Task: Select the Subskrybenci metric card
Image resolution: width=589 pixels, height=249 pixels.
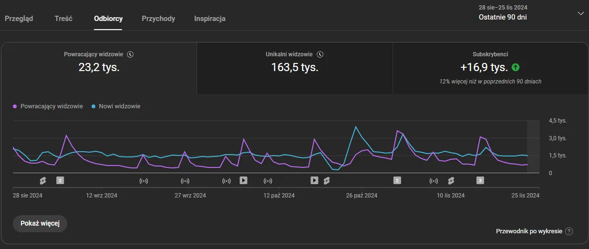Action: click(x=490, y=68)
